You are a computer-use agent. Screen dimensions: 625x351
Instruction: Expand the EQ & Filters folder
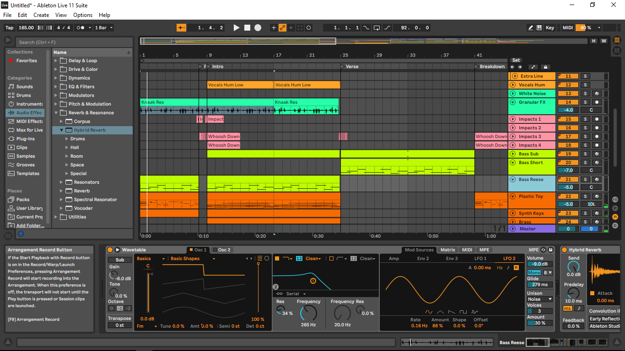point(56,87)
